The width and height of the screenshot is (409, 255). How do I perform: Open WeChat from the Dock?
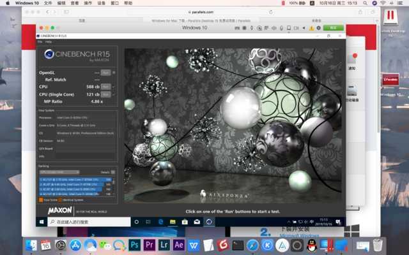click(x=105, y=245)
